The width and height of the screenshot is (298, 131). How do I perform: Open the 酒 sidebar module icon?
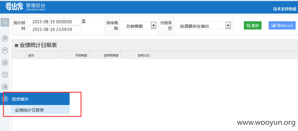pyautogui.click(x=5, y=39)
